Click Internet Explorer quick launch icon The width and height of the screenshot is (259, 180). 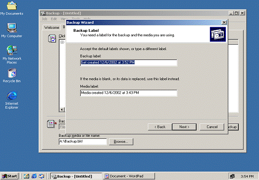tap(34, 176)
